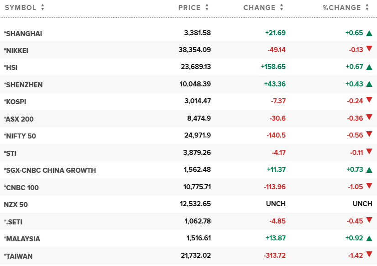
Task: Select the *KOSPI symbol
Action: tap(15, 101)
